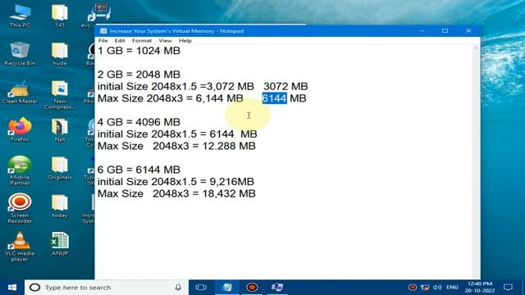
Task: Open Mobile Partner shortcut
Action: coord(20,170)
